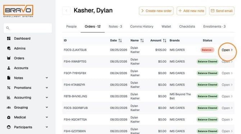
Task: Switch to the Wallet tab
Action: [166, 26]
